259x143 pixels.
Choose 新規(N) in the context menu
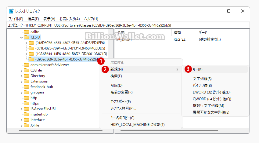[x=141, y=69]
